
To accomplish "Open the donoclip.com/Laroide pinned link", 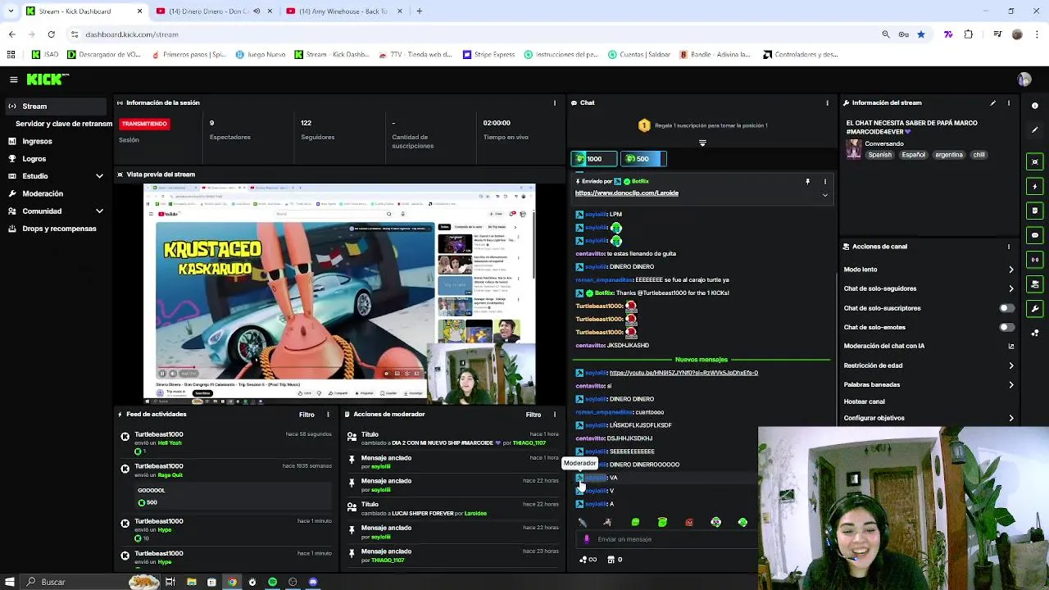I will pyautogui.click(x=627, y=193).
